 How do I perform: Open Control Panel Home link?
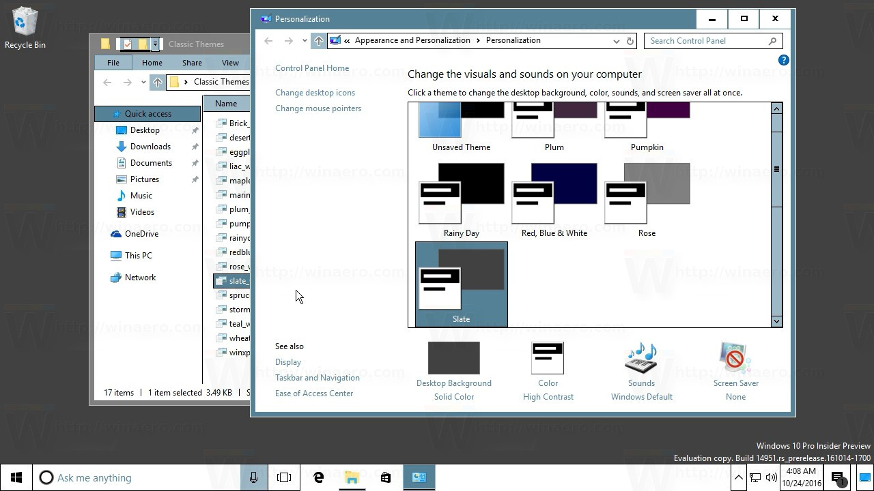312,68
